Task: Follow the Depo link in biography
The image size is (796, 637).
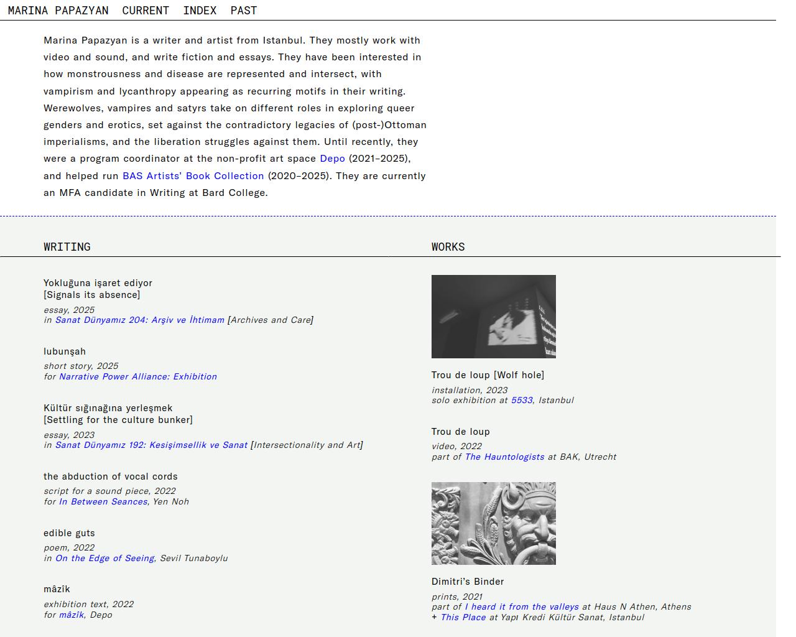Action: click(x=332, y=159)
